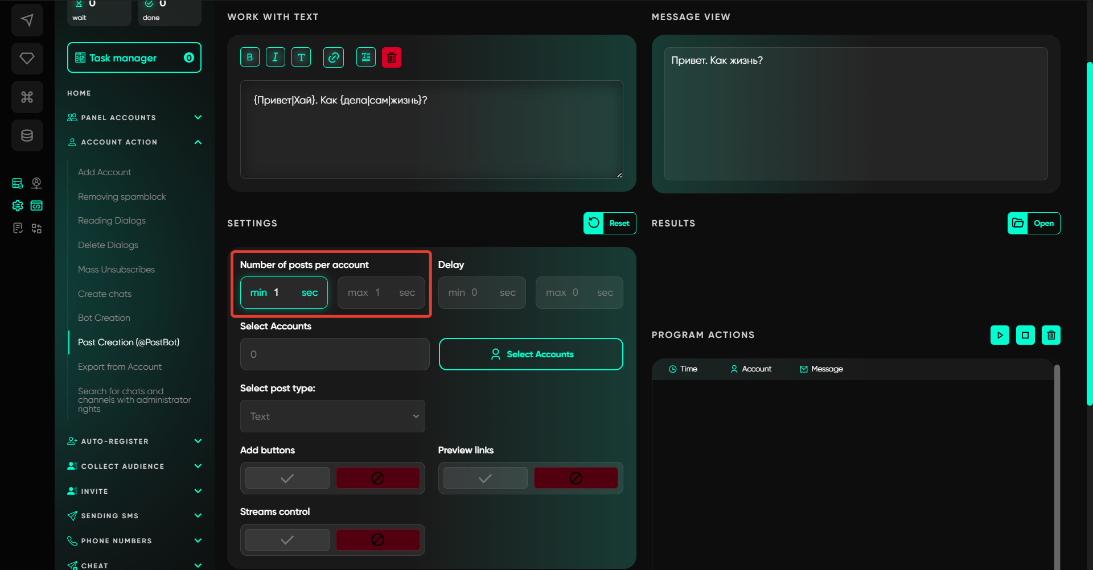Enable Streams control checkmark toggle
This screenshot has height=570, width=1093.
287,540
